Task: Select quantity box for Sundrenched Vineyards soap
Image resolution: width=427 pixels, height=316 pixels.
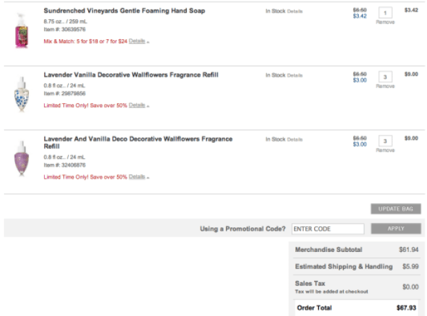Action: pyautogui.click(x=386, y=12)
